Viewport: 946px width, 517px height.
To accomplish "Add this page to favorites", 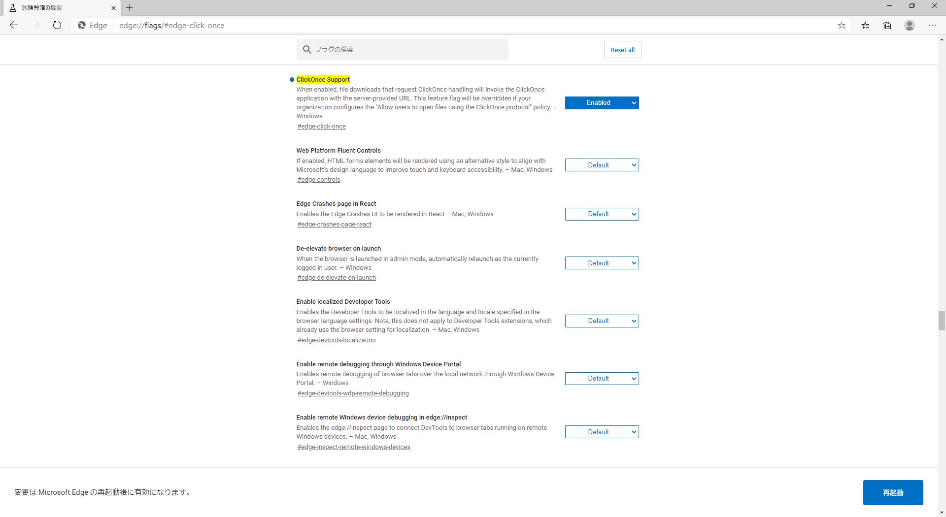I will pos(842,25).
